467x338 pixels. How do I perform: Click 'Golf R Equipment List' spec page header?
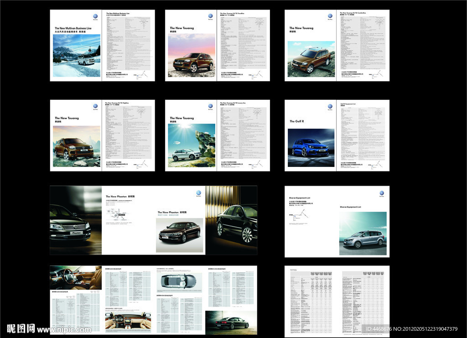pyautogui.click(x=348, y=104)
